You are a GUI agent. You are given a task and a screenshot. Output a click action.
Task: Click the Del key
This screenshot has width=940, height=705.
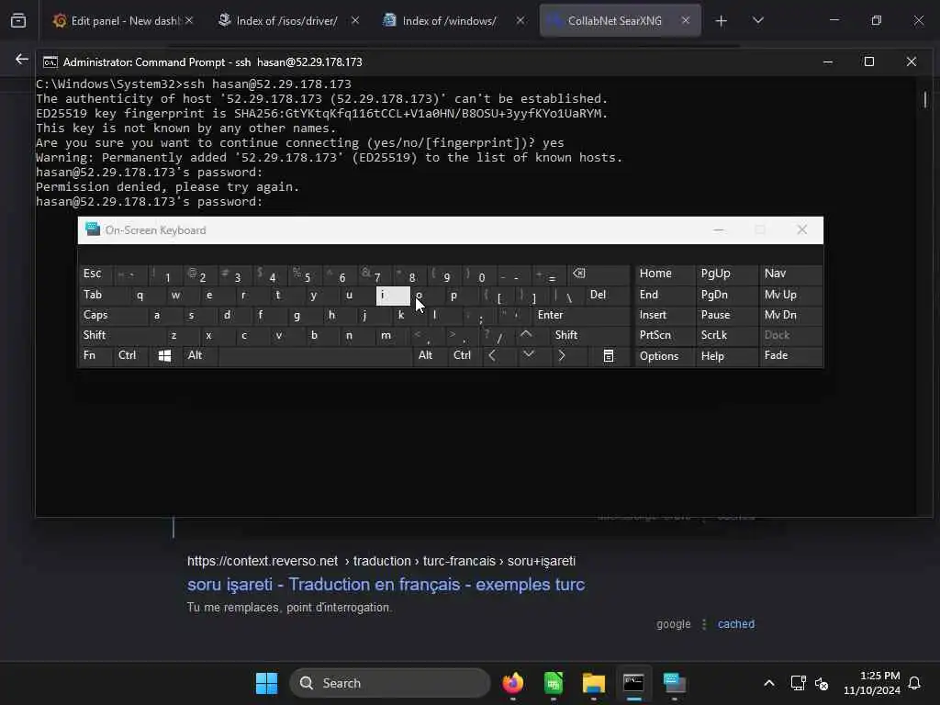608,295
